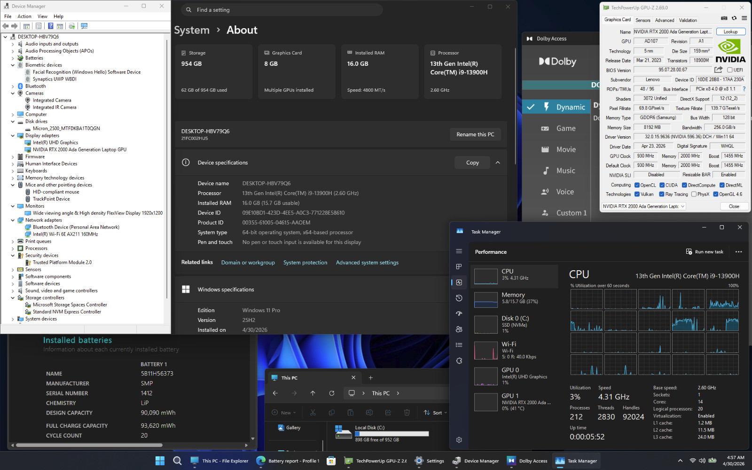Toggle the Ray Tracing checkbox
Image resolution: width=752 pixels, height=470 pixels.
662,194
